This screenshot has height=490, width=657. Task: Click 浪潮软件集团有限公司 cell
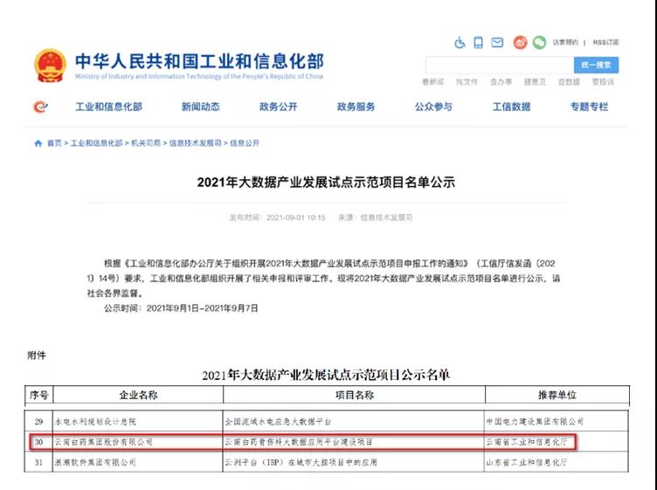click(x=138, y=462)
